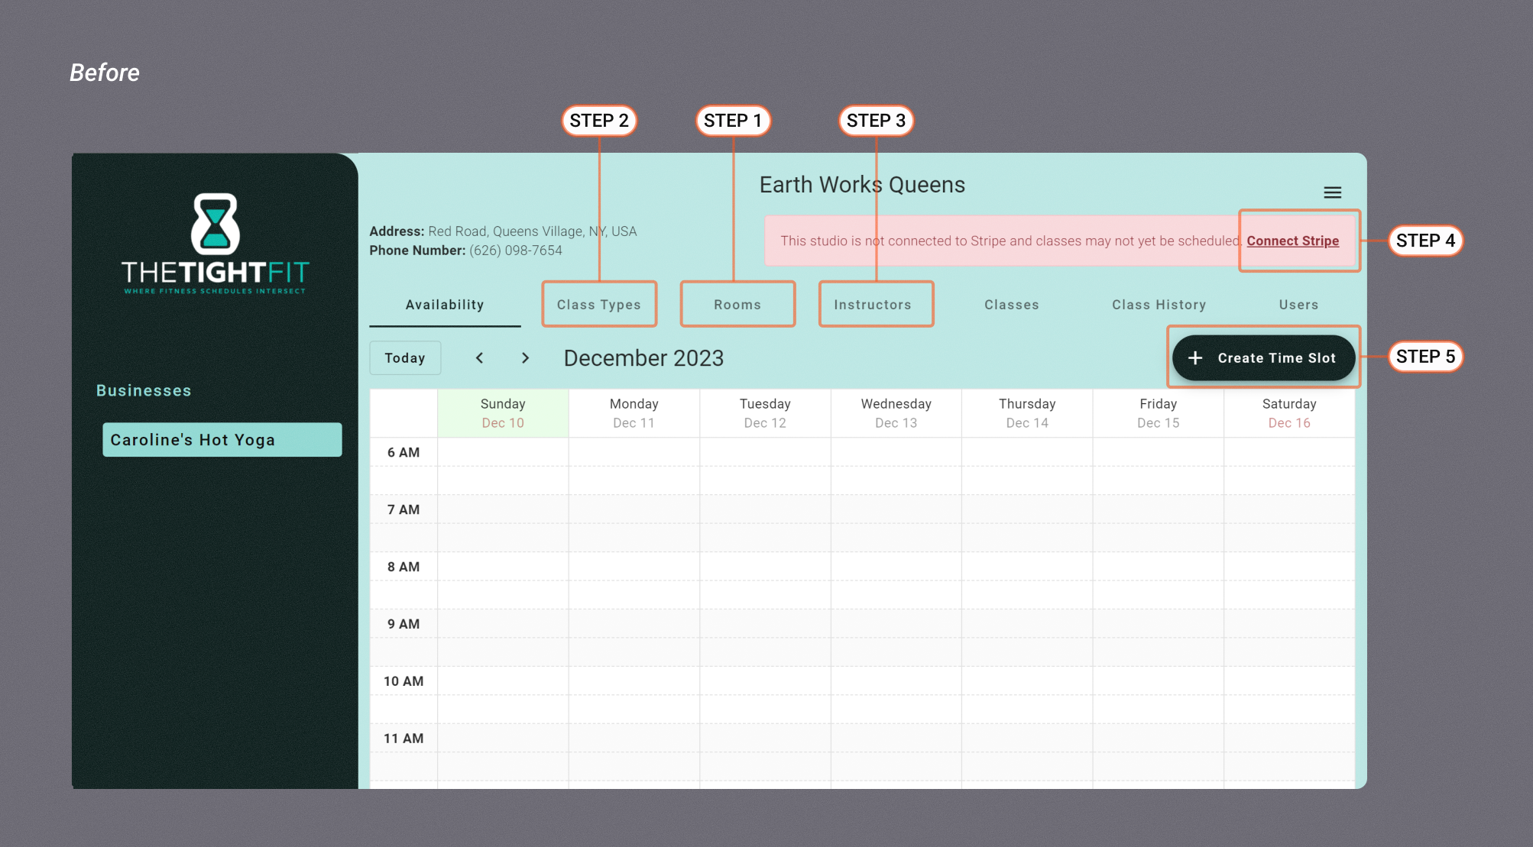Click the 6 AM time label
Screen dimensions: 1533x847
point(404,452)
